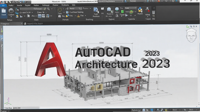This screenshot has width=200, height=112.
Task: Click the Combined Sketting labeled button
Action: [x=76, y=12]
